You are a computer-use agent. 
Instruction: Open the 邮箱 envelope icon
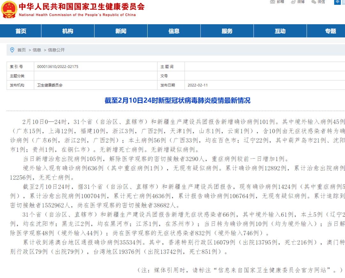272,2
